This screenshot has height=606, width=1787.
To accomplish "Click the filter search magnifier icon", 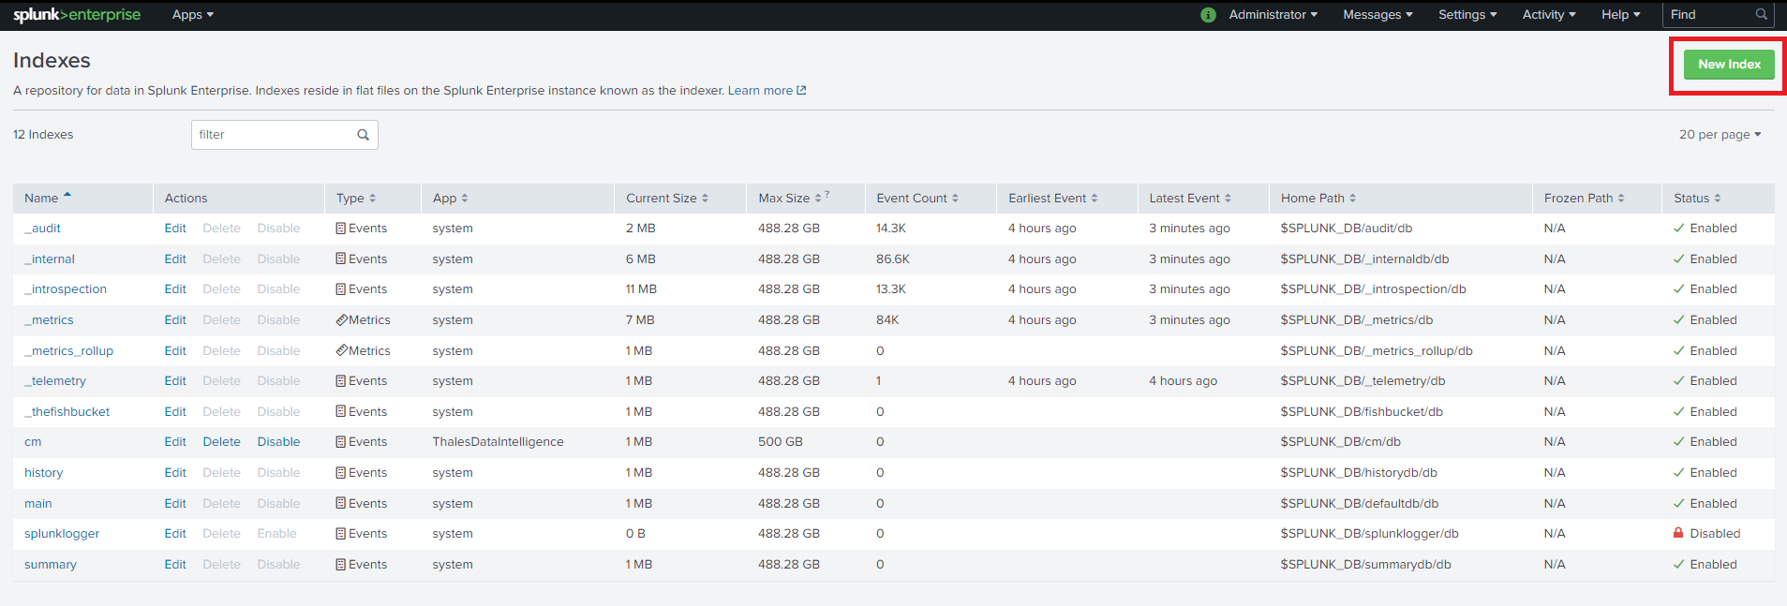I will pos(363,135).
